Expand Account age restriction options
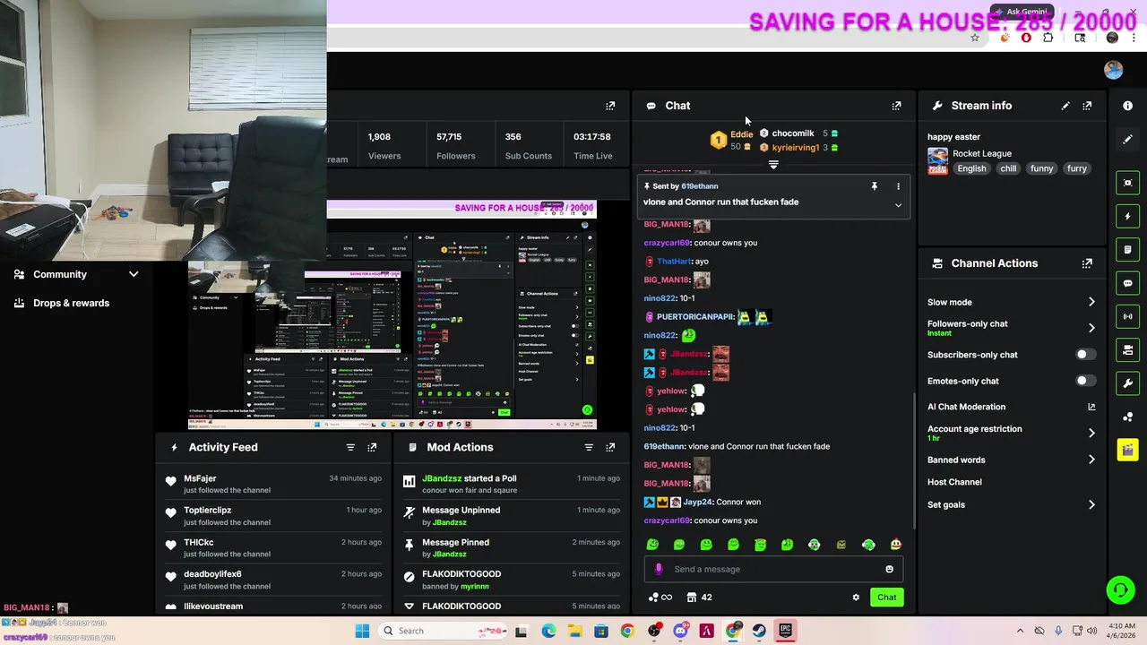Viewport: 1147px width, 645px height. tap(1091, 433)
